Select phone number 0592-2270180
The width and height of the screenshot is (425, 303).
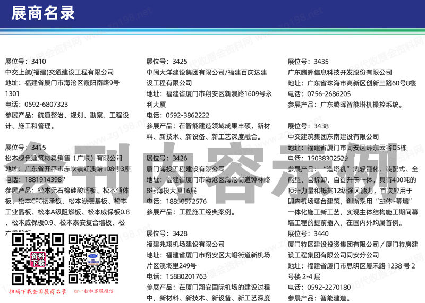[x=329, y=287]
